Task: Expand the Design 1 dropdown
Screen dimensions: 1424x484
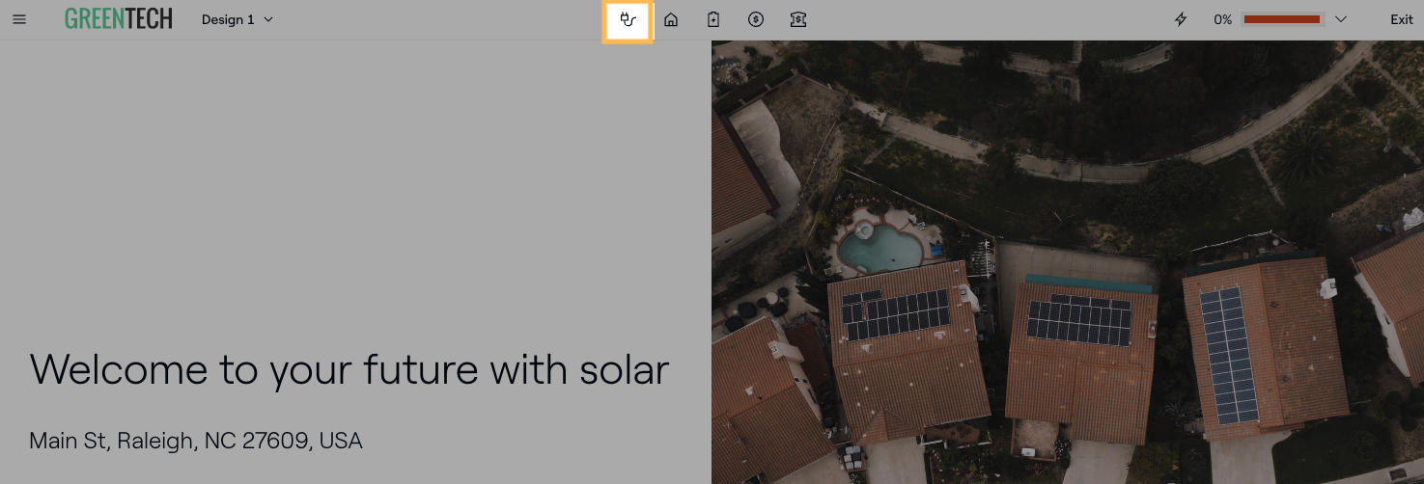Action: [x=237, y=19]
